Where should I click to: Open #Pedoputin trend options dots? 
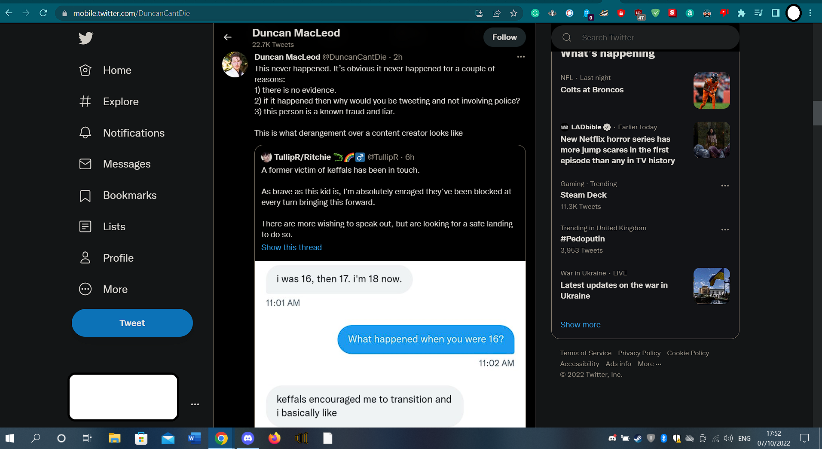pos(725,229)
